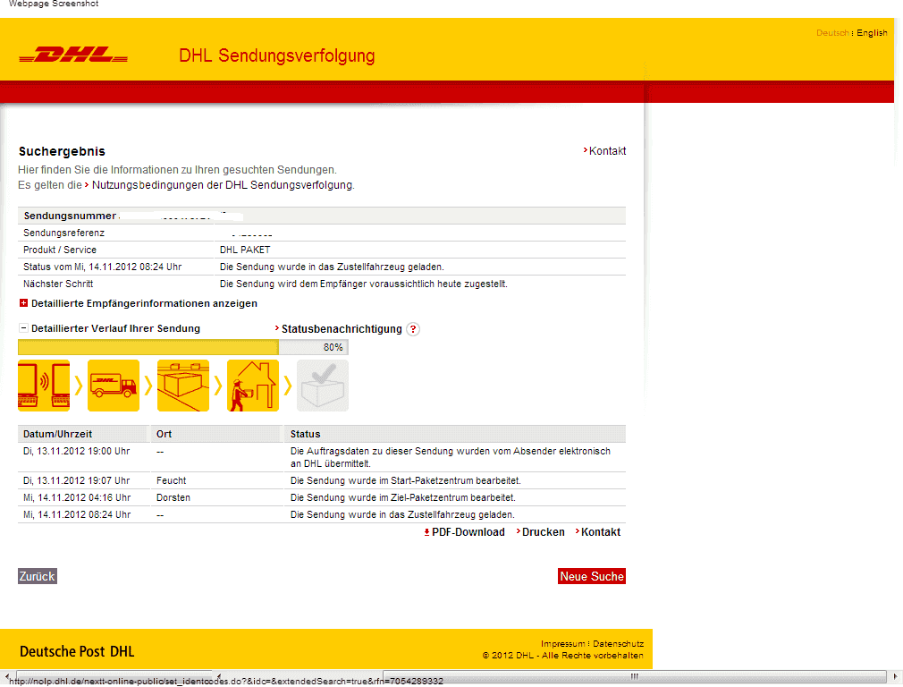This screenshot has height=687, width=903.
Task: Open the Impressum footer link
Action: tap(562, 644)
